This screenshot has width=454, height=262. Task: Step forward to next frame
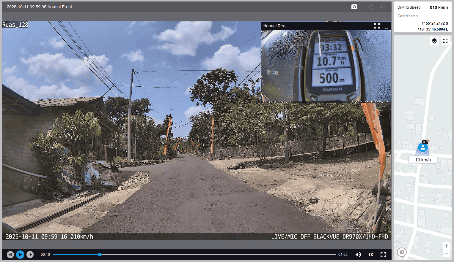(30, 255)
